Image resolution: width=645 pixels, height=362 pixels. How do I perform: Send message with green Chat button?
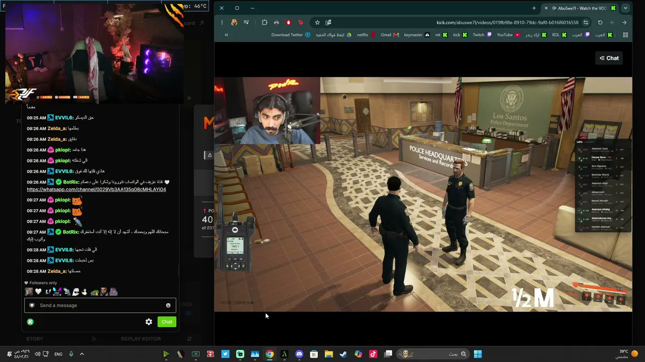tap(167, 322)
